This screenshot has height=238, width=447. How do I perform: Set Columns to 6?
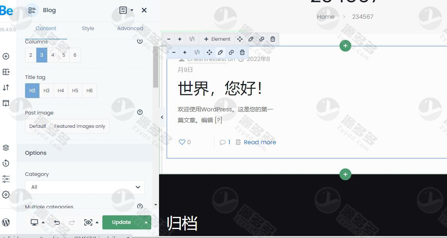pos(75,55)
